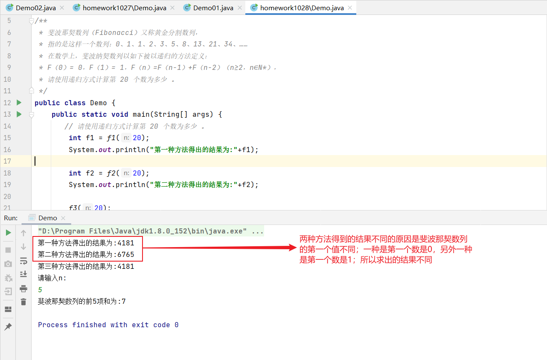Viewport: 547px width, 360px height.
Task: Rerun the Demo program
Action: click(8, 233)
